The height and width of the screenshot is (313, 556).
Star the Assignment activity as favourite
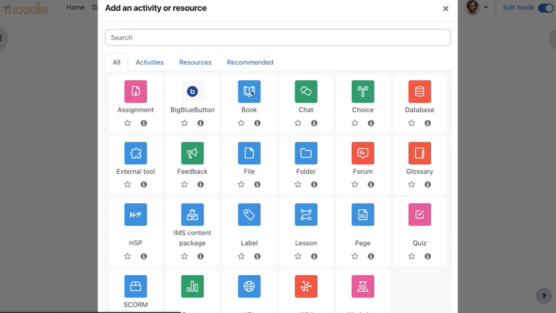[128, 123]
